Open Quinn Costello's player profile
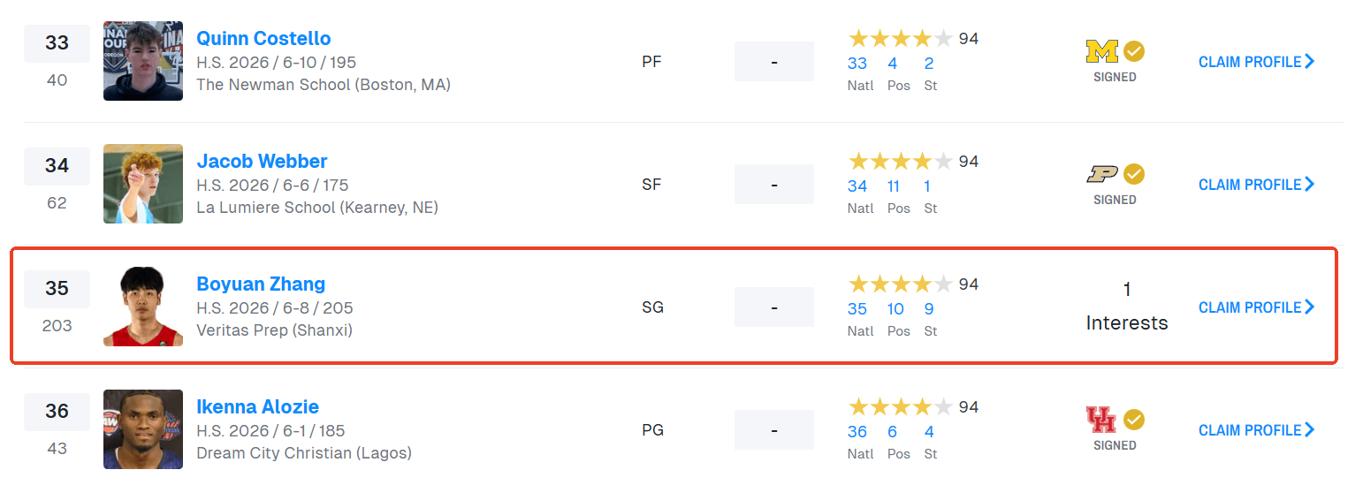Screen dimensions: 1363x485 (263, 39)
